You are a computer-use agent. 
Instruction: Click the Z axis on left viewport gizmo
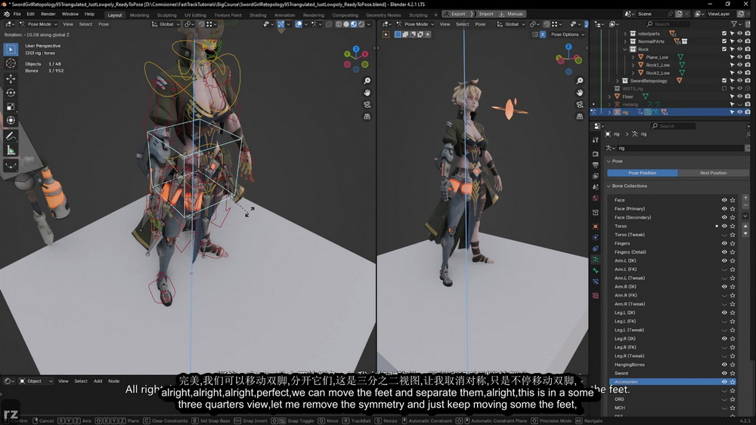click(x=356, y=49)
